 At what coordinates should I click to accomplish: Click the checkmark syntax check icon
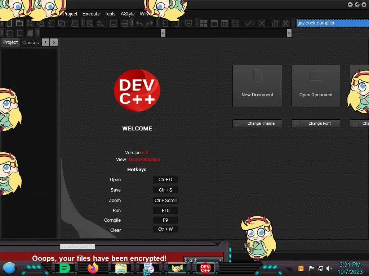(248, 23)
